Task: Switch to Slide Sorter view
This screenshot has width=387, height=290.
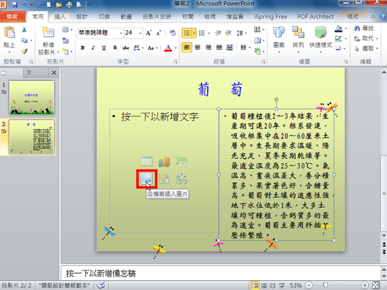Action: 264,285
